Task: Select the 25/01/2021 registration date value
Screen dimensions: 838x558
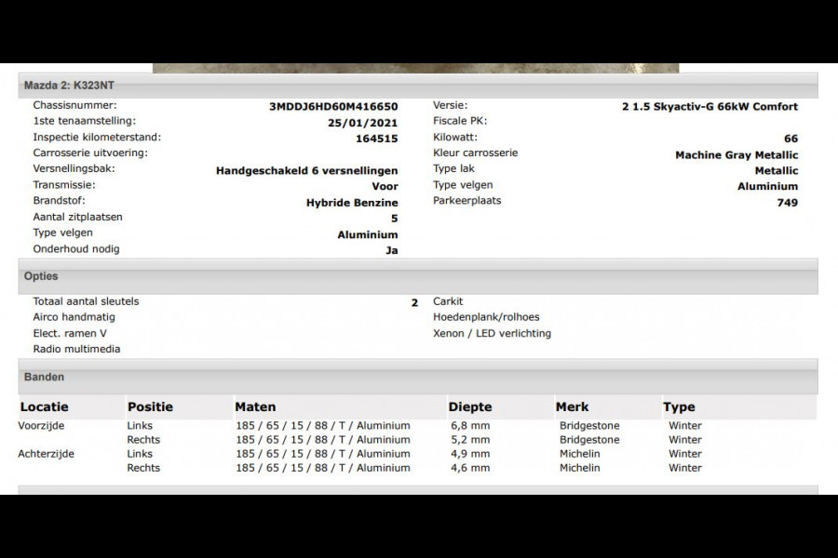Action: (x=366, y=123)
